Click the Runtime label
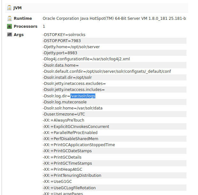This screenshot has width=198, height=195. 23,19
